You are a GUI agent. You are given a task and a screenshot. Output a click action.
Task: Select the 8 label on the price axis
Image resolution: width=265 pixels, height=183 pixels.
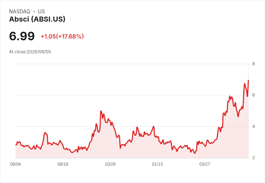pos(253,64)
